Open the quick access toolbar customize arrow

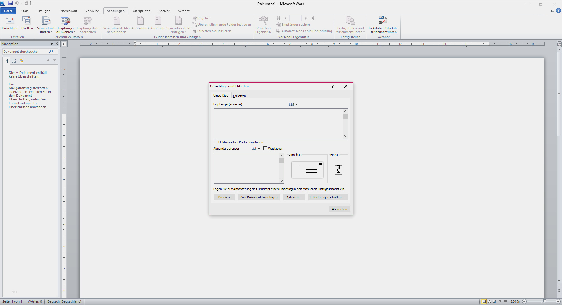coord(33,4)
